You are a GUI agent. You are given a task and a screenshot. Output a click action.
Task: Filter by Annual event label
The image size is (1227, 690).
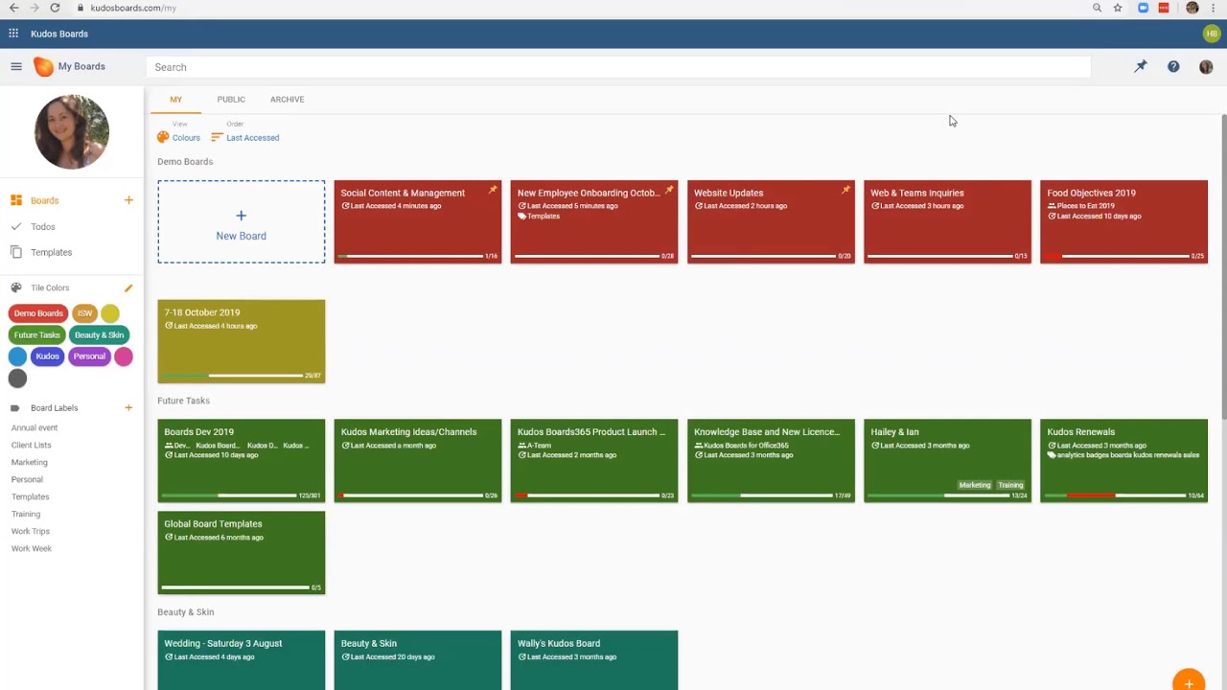(35, 428)
